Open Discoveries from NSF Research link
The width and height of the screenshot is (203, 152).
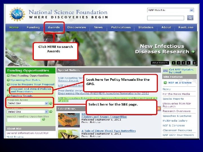(x=177, y=105)
